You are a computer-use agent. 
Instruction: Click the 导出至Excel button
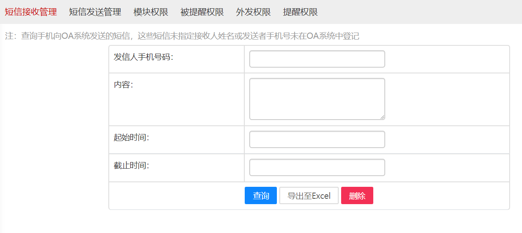(x=309, y=196)
